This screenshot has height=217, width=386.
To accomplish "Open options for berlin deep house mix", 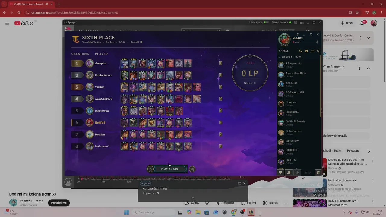I will [x=372, y=181].
